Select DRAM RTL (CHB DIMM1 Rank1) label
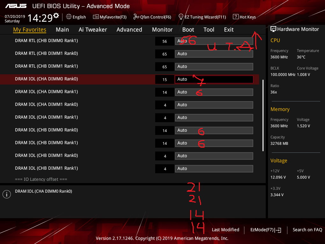The height and width of the screenshot is (244, 325). [x=47, y=66]
